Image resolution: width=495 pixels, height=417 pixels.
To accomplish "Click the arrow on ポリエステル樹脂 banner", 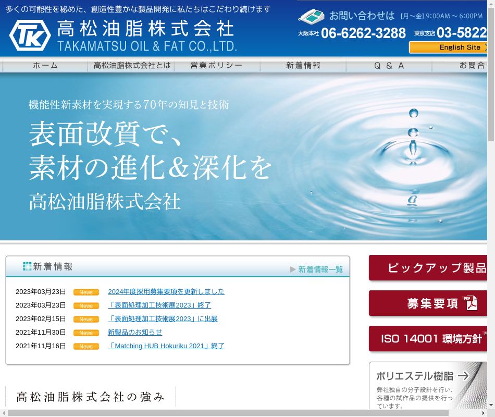I will pos(463,376).
